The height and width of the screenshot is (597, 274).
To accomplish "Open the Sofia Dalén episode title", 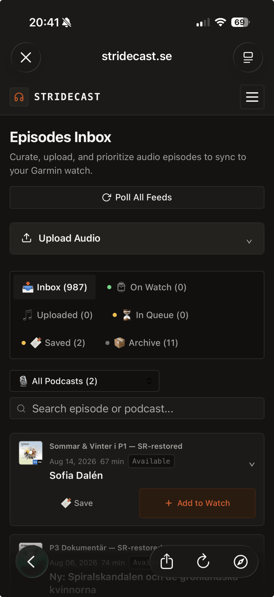I will pos(76,475).
